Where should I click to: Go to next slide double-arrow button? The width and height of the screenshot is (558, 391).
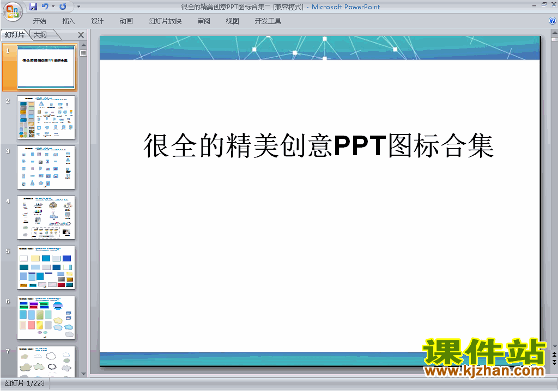[x=554, y=362]
